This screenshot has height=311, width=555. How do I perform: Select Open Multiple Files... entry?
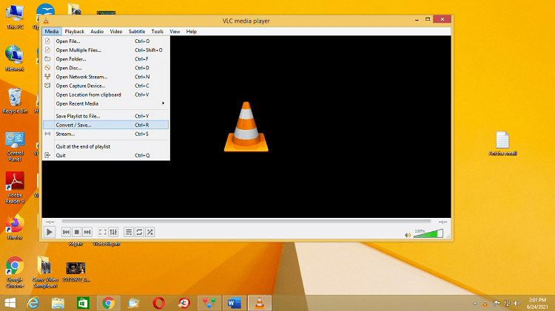coord(106,50)
